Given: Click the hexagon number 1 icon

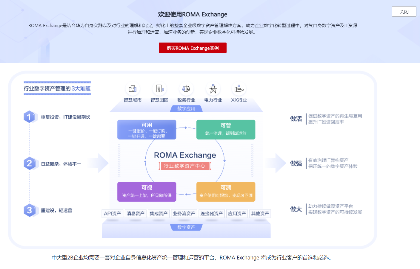Looking at the screenshot, I should click(x=29, y=117).
